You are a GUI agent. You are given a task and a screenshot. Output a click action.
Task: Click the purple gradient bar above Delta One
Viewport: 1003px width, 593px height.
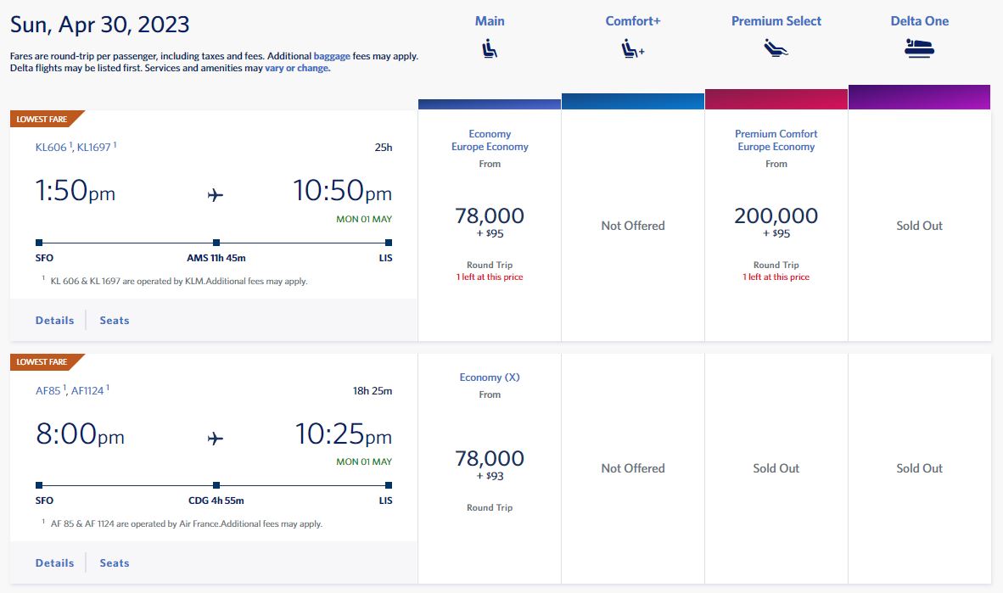click(x=920, y=97)
